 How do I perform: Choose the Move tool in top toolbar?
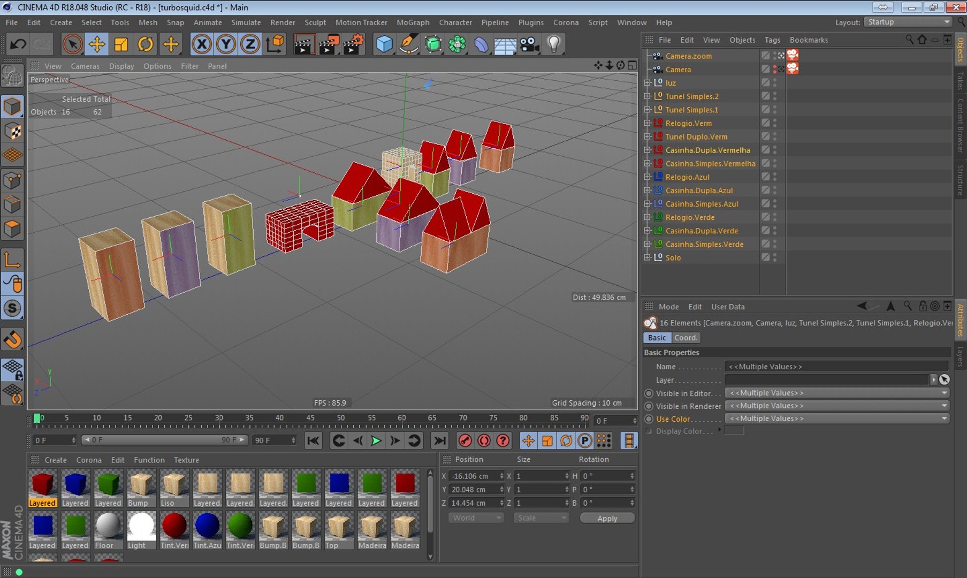click(x=97, y=44)
